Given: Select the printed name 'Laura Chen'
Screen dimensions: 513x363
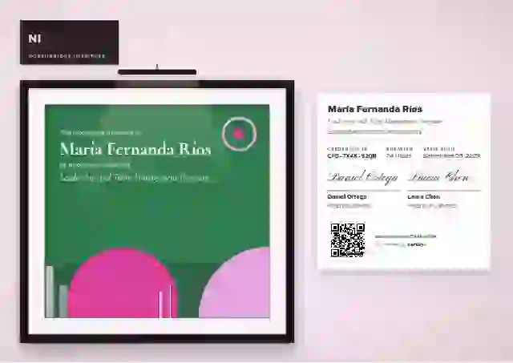Looking at the screenshot, I should click(x=424, y=197).
